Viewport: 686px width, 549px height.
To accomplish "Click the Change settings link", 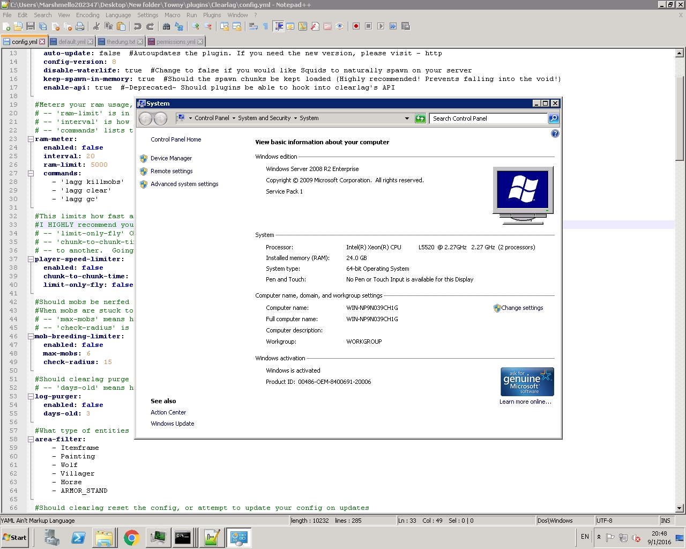I will coord(521,308).
